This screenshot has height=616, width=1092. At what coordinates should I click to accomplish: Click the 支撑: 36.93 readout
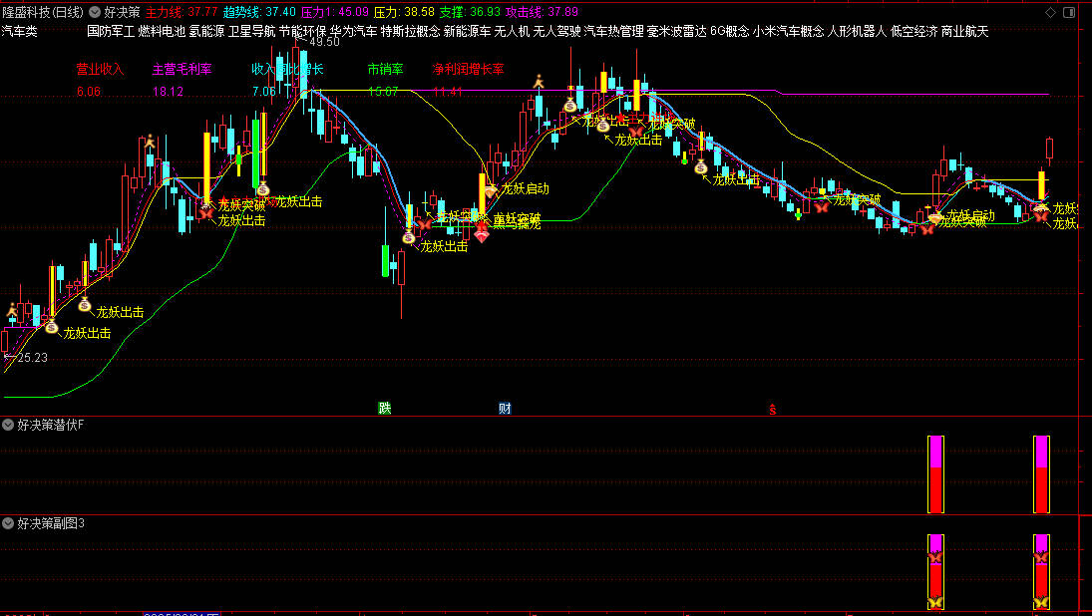coord(470,12)
